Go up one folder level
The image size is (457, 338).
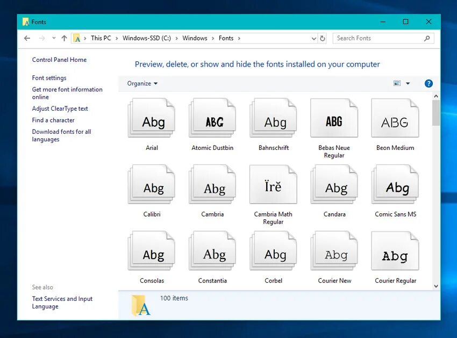pos(64,38)
